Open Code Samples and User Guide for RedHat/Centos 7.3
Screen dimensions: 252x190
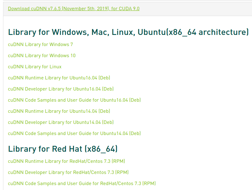82,184
